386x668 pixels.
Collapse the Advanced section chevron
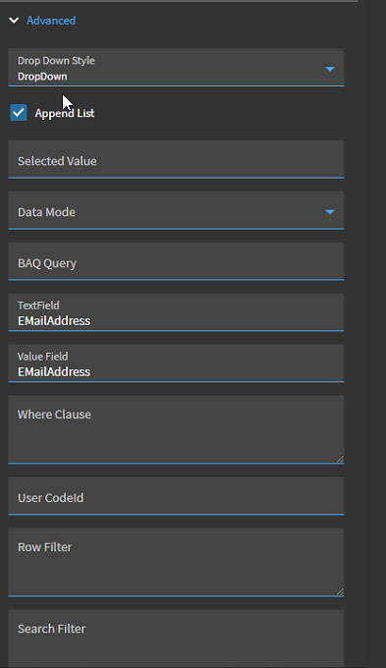pyautogui.click(x=14, y=21)
